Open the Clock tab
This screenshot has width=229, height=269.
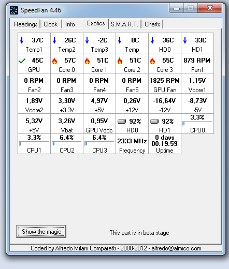point(51,24)
